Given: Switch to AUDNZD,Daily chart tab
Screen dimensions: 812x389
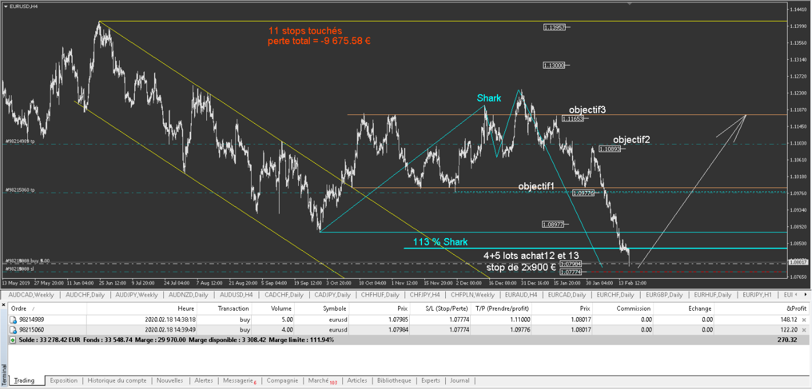Looking at the screenshot, I should (189, 295).
